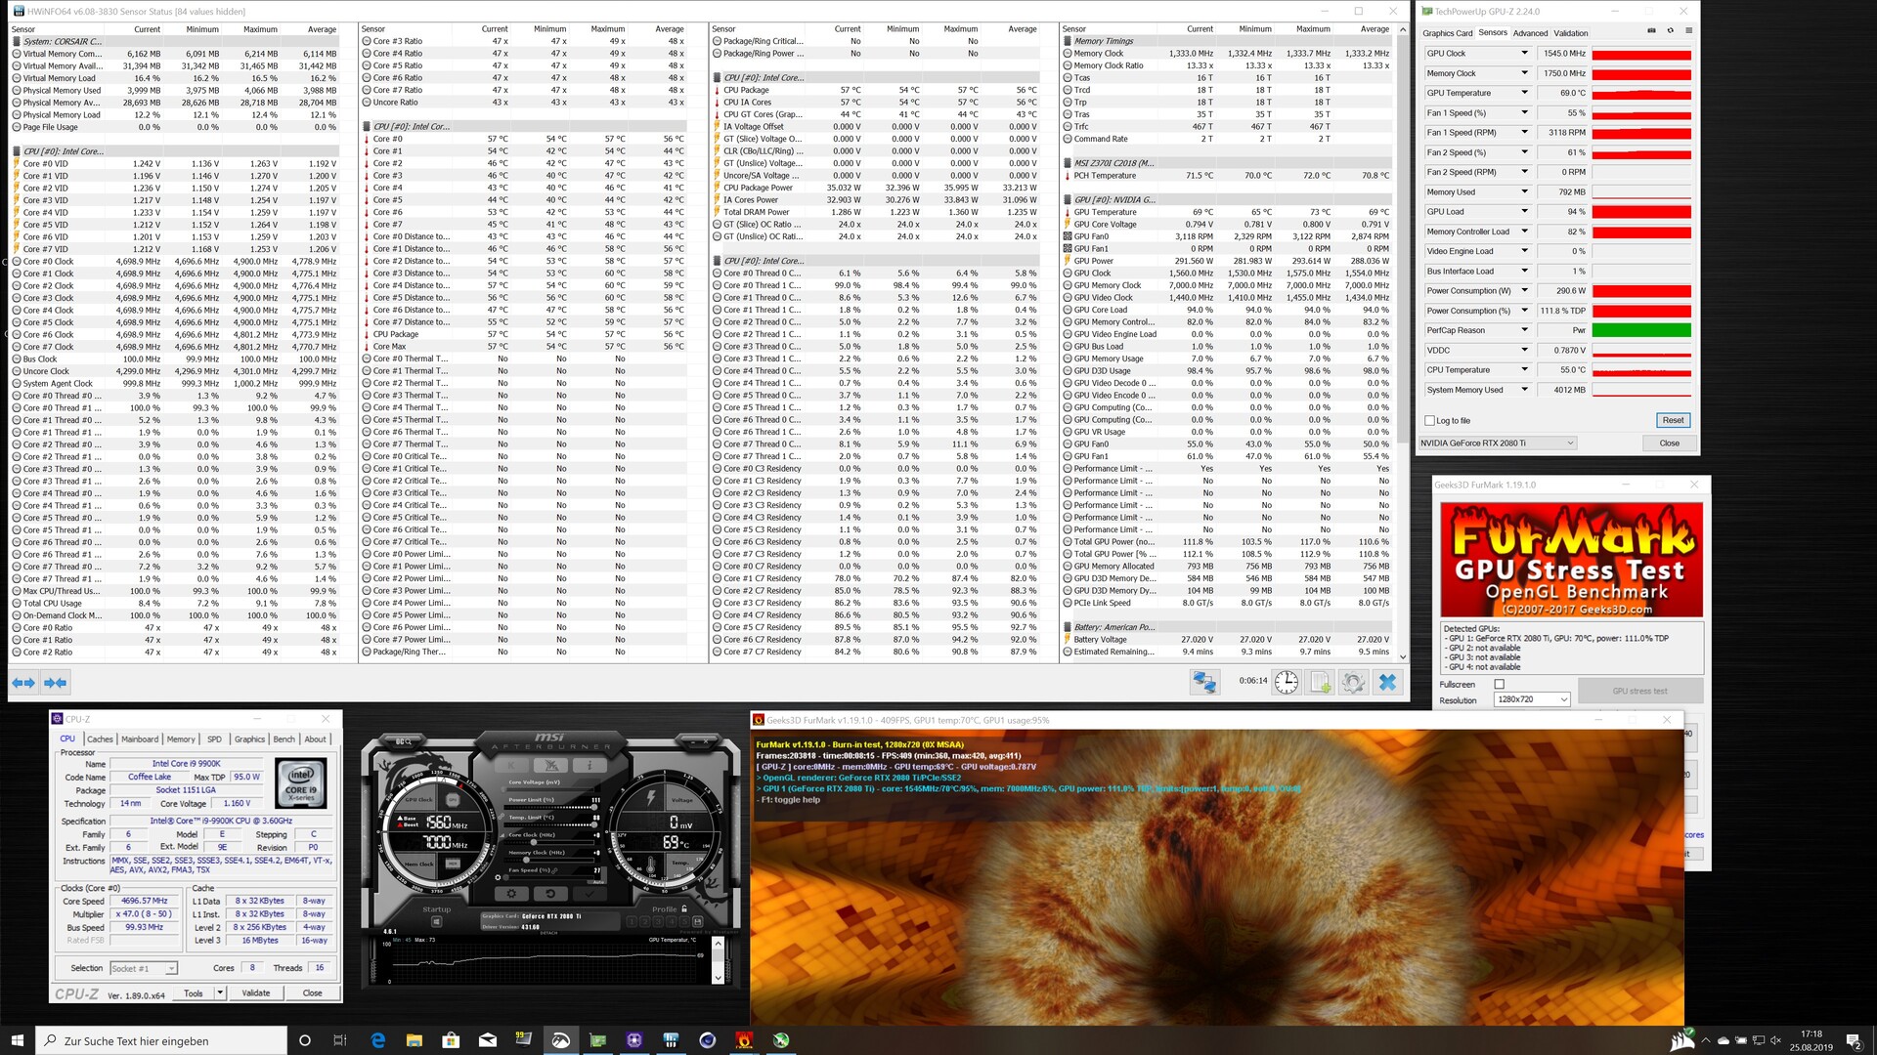Click Afterburner reset-to-defaults icon
This screenshot has height=1055, width=1877.
(x=550, y=894)
